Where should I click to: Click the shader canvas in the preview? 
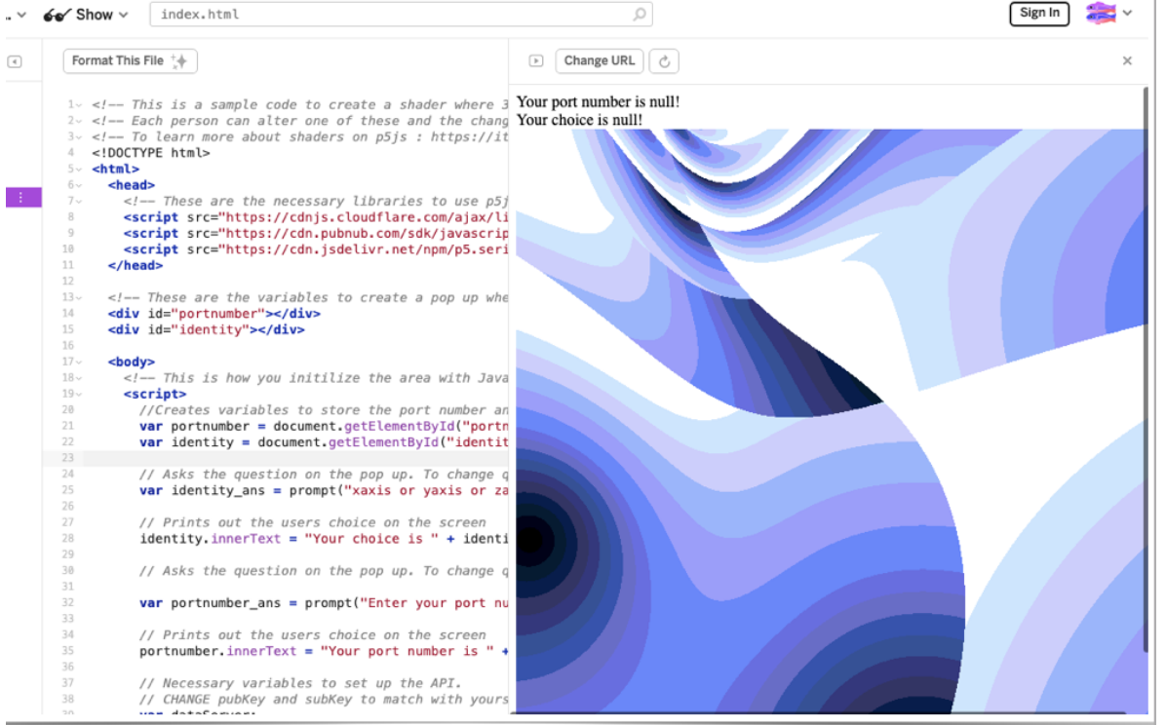(832, 421)
